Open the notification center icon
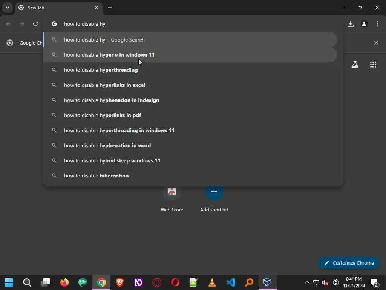Image resolution: width=386 pixels, height=290 pixels. (x=374, y=282)
